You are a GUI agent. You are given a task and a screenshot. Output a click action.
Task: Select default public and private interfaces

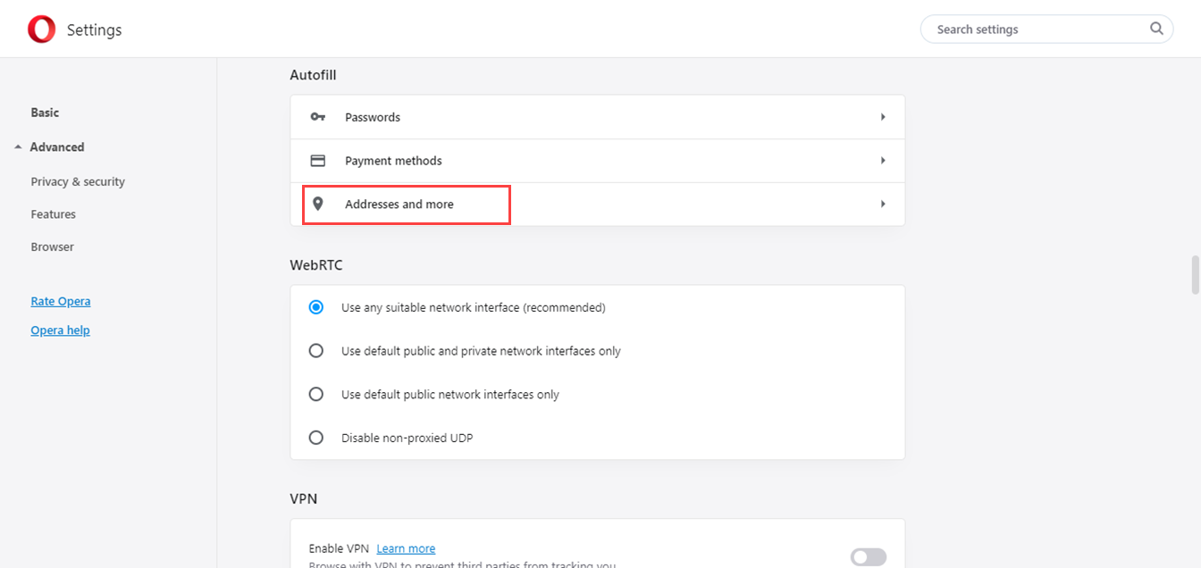pyautogui.click(x=315, y=351)
